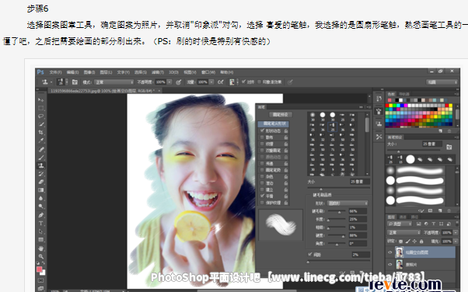The width and height of the screenshot is (468, 292).
Task: Toggle the 平滑 checkbox
Action: (262, 196)
